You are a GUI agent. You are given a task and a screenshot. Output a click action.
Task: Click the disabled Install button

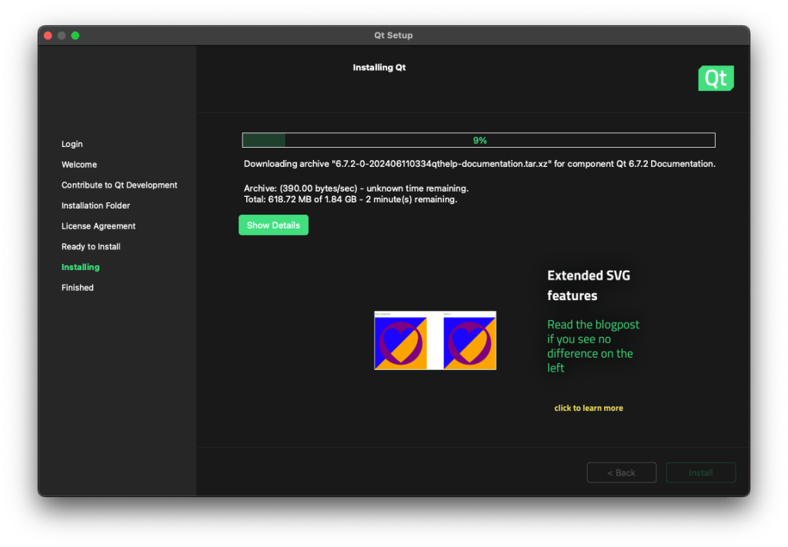[x=700, y=472]
